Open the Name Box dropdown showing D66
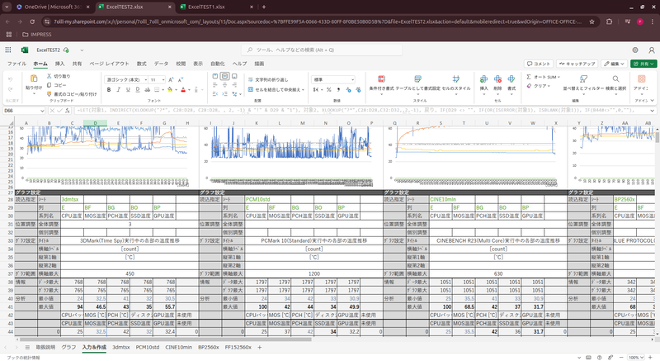660x361 pixels. (x=42, y=111)
